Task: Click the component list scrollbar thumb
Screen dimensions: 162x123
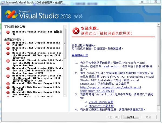Action: click(65, 44)
